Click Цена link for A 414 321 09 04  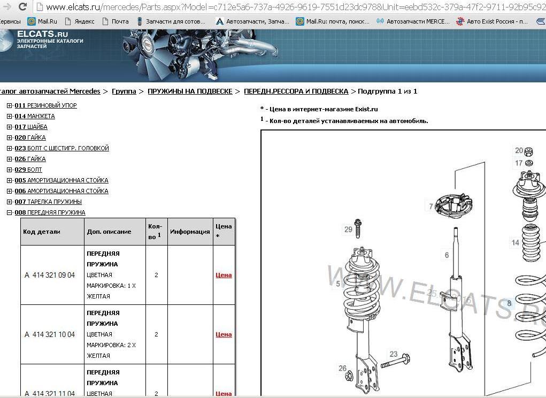pyautogui.click(x=224, y=275)
